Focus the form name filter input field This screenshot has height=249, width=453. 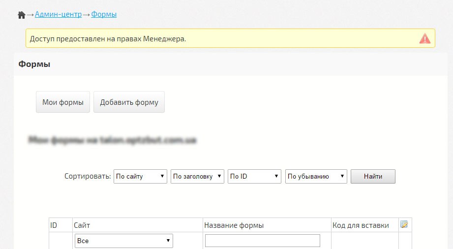click(262, 241)
